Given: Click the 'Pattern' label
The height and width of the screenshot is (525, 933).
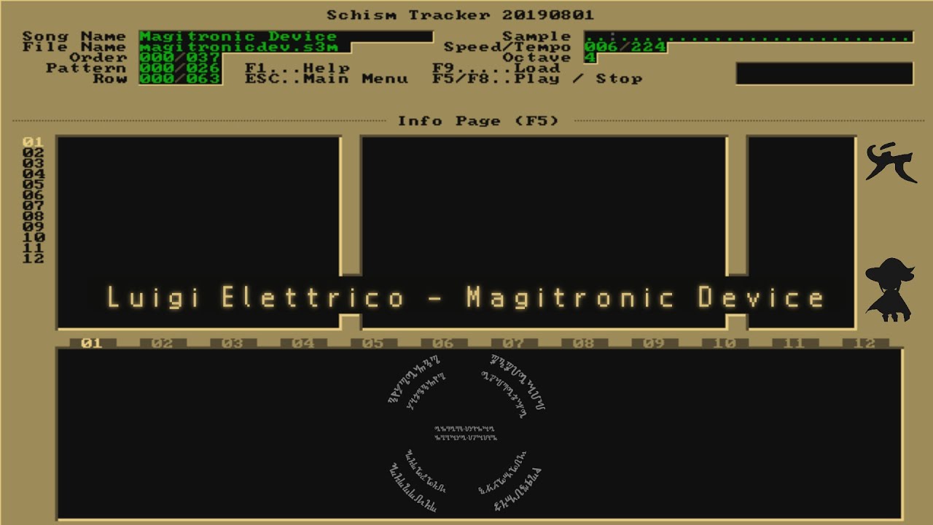Looking at the screenshot, I should point(86,68).
